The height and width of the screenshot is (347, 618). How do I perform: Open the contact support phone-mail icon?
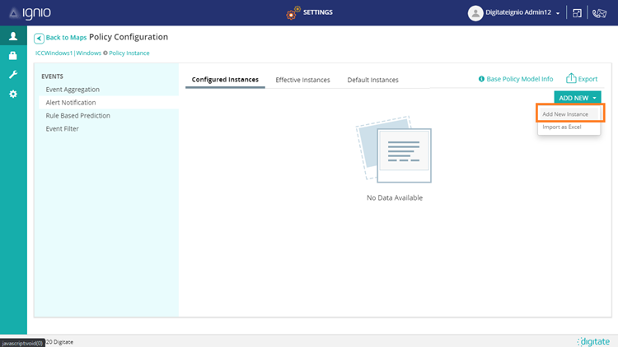click(599, 13)
